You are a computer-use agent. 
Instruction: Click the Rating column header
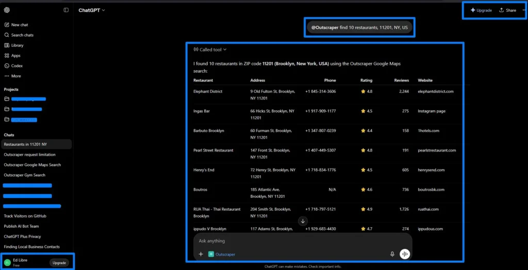(367, 80)
